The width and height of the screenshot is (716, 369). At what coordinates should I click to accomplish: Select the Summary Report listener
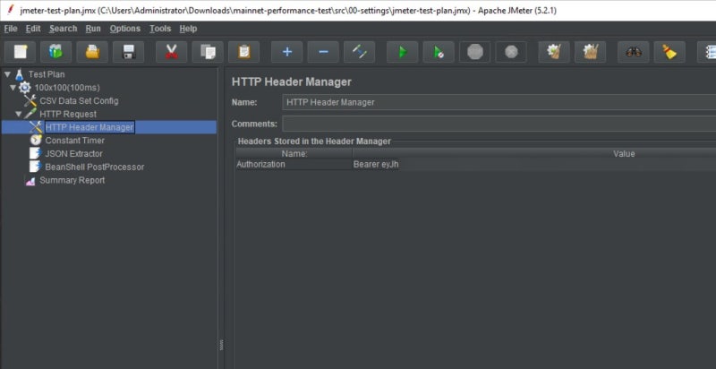click(72, 180)
